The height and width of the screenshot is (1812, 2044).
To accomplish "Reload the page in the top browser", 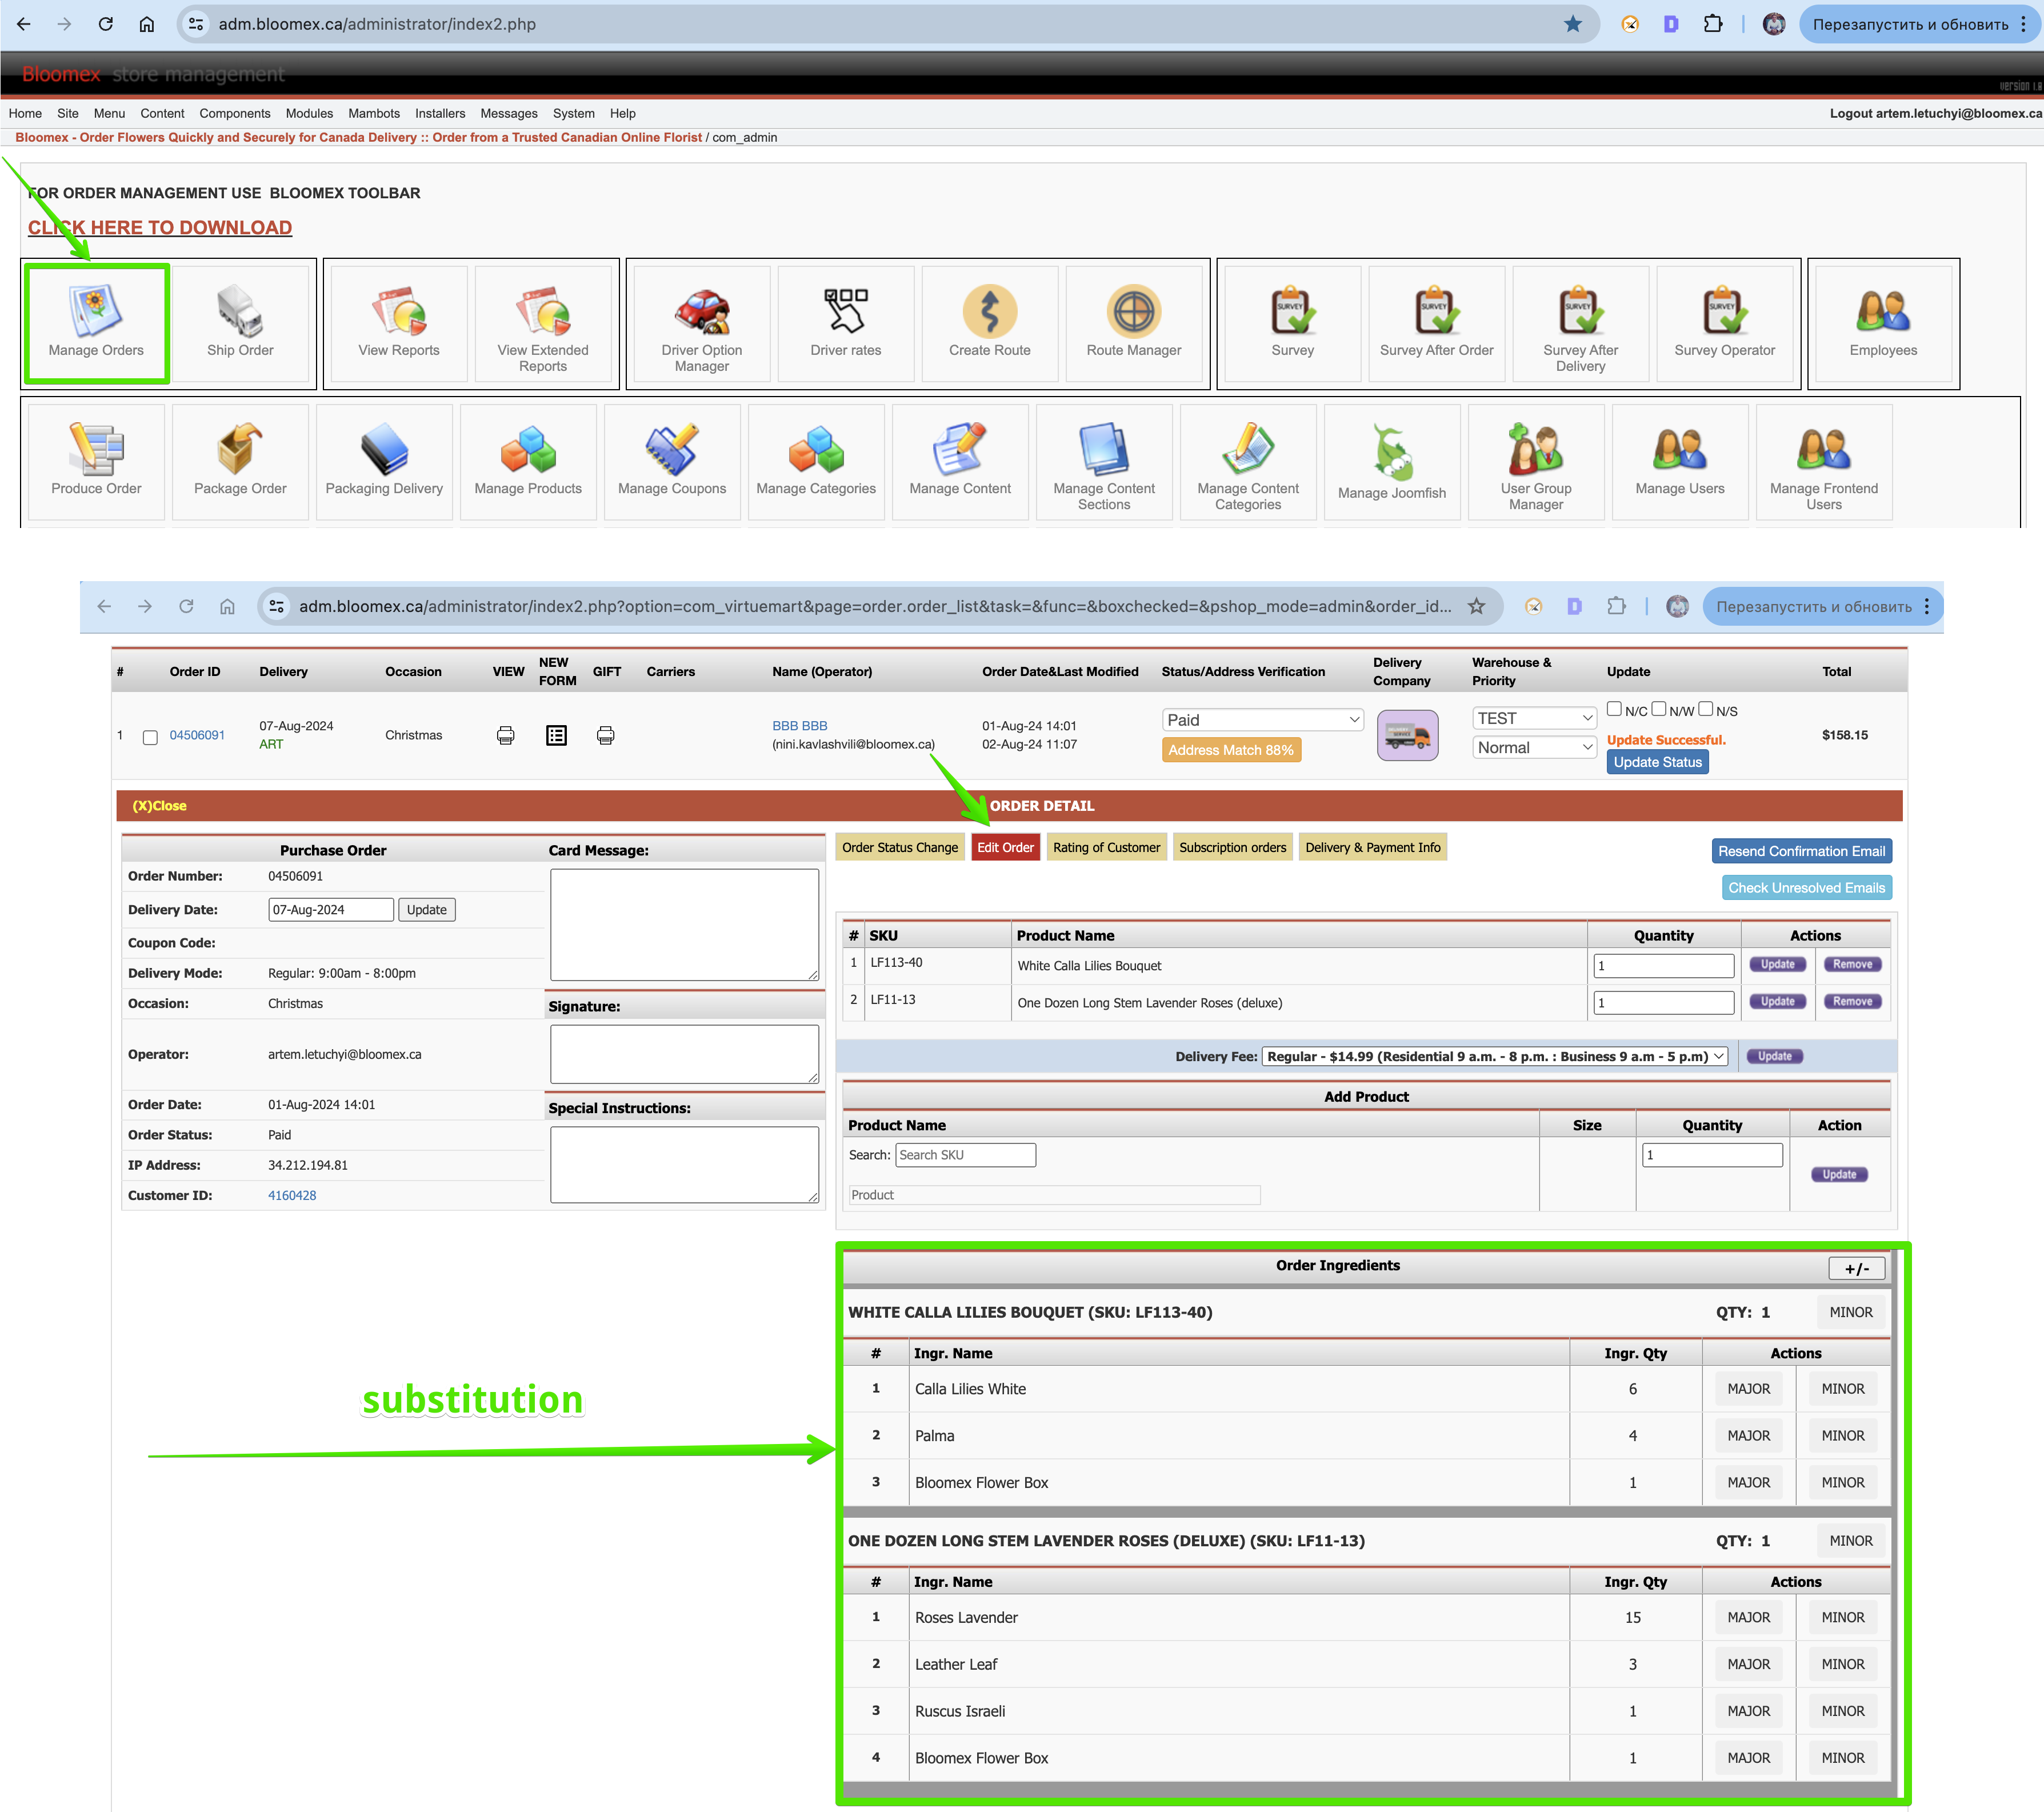I will pos(105,24).
